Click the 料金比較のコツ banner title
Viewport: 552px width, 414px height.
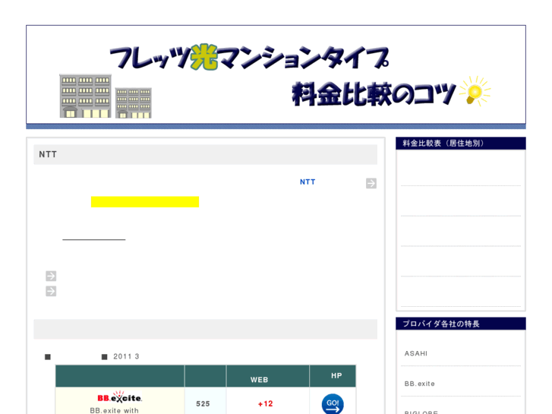(374, 93)
